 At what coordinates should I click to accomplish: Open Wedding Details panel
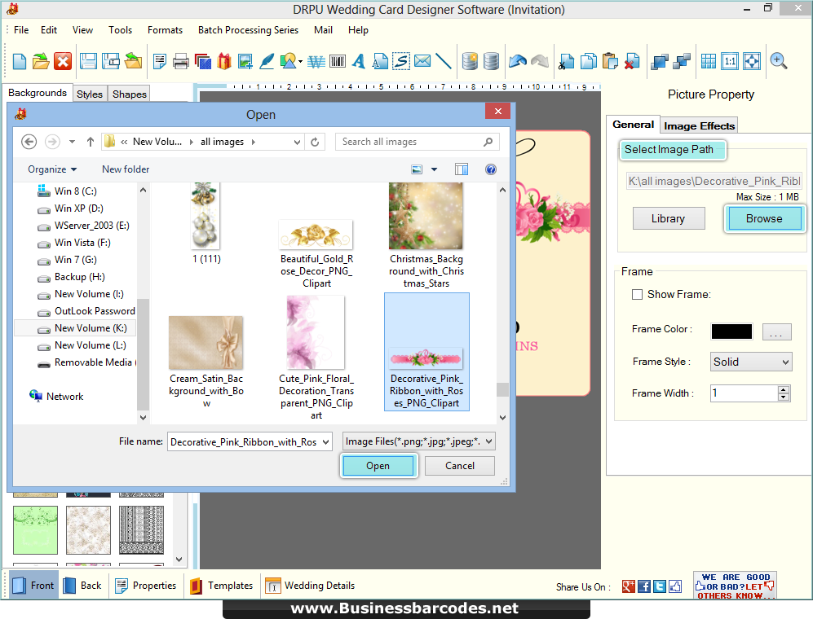pyautogui.click(x=310, y=586)
